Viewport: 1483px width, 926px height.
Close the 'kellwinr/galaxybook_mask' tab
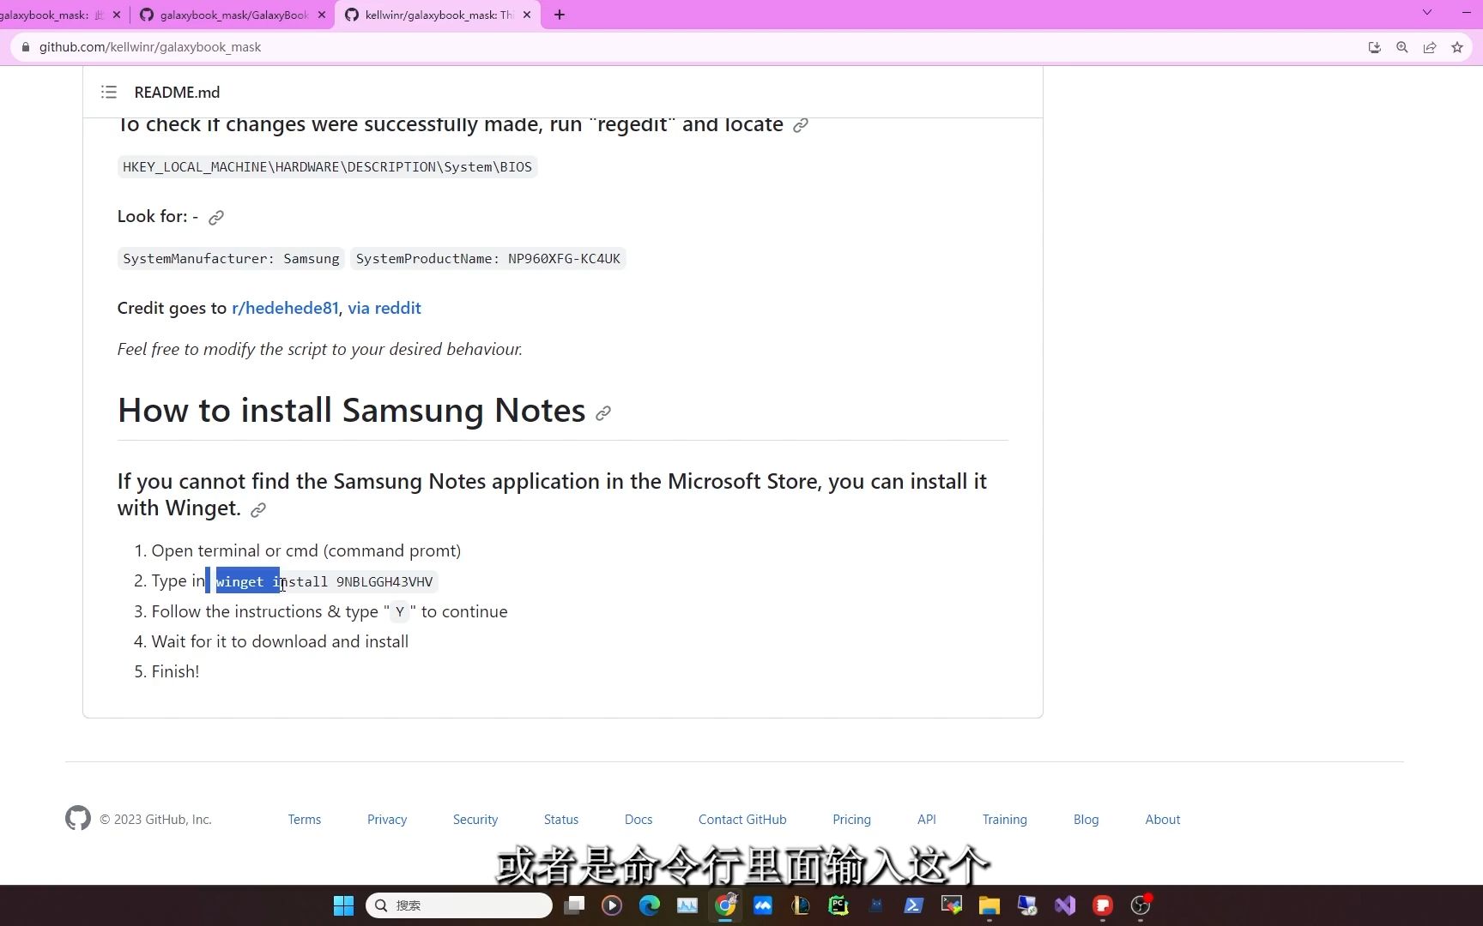point(527,15)
